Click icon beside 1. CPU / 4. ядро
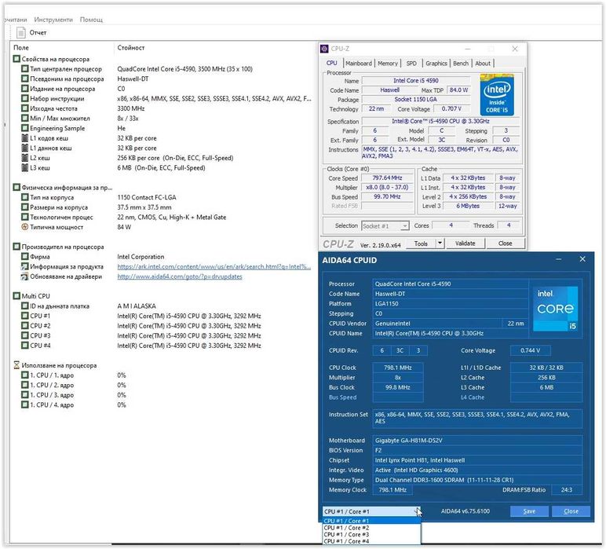The width and height of the screenshot is (606, 549). tap(25, 404)
